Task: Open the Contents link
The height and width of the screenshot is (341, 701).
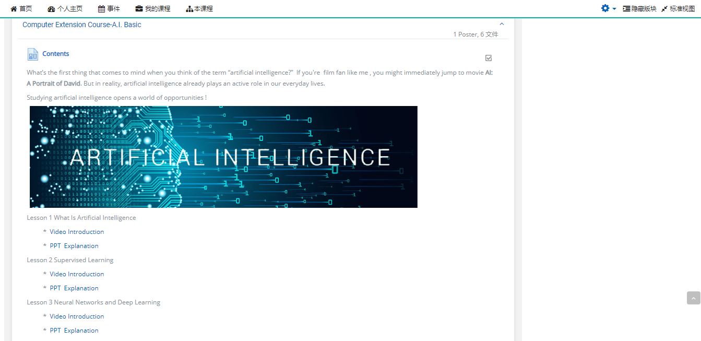Action: [56, 54]
